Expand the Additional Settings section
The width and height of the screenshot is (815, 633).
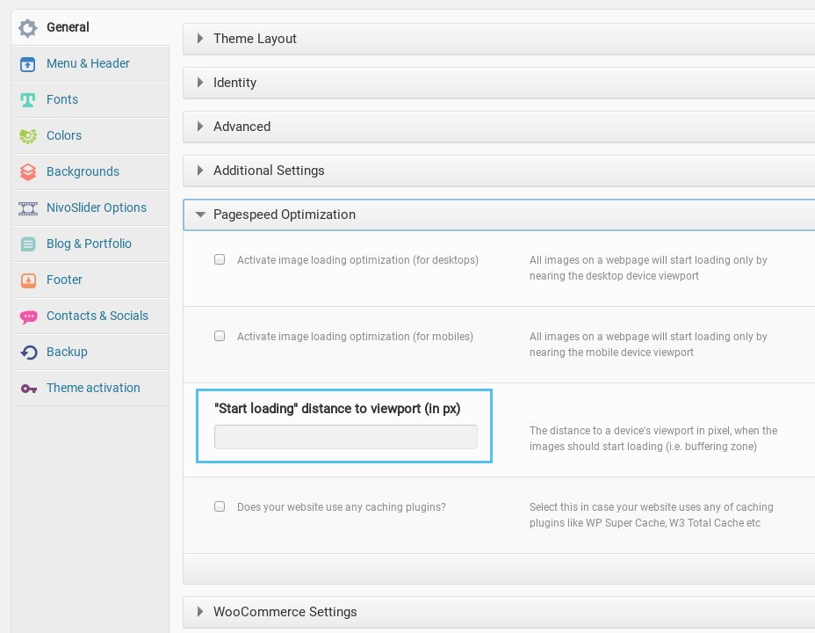tap(268, 171)
